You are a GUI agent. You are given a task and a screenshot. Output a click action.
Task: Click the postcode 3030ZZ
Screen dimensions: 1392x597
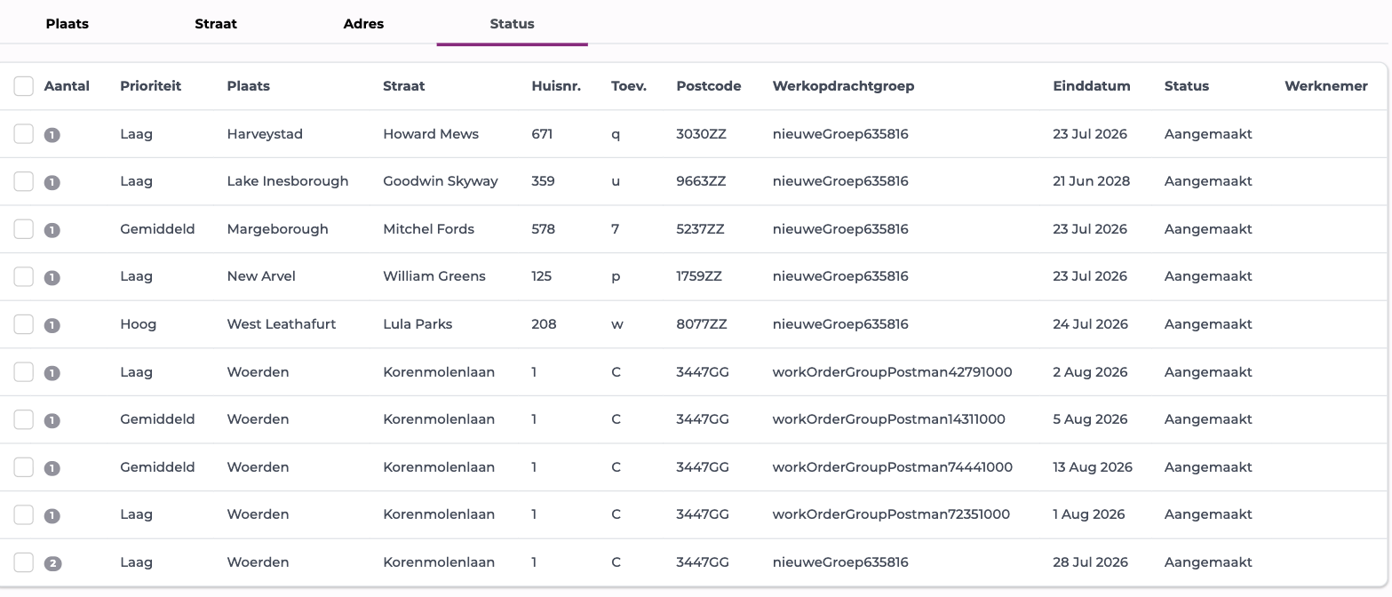pyautogui.click(x=701, y=134)
